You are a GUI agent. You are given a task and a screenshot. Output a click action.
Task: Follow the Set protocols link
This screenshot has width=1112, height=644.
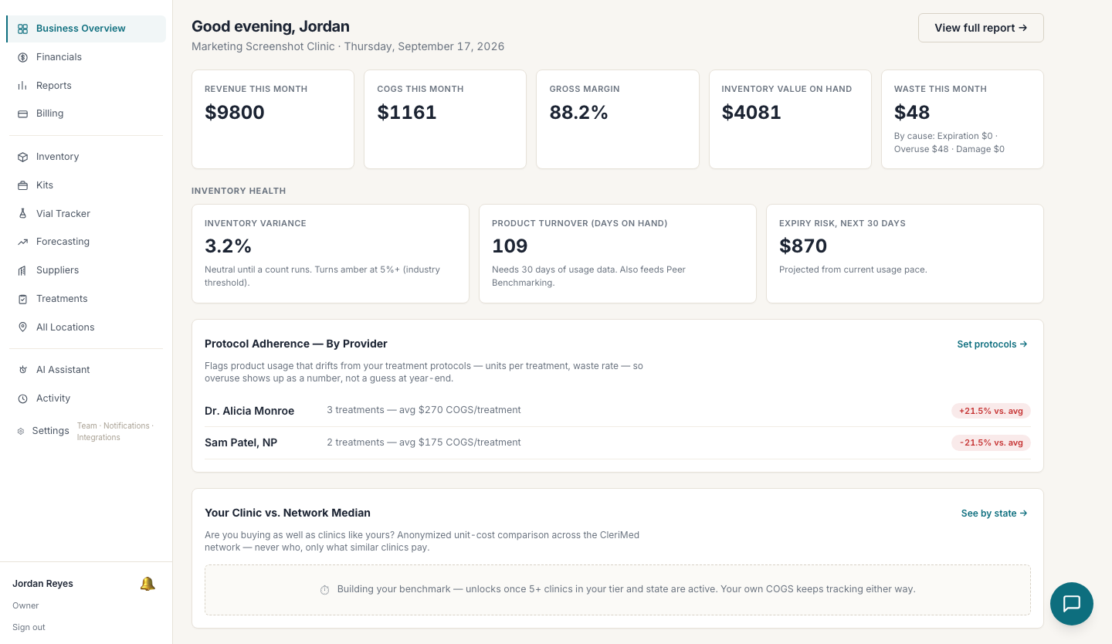pyautogui.click(x=992, y=344)
